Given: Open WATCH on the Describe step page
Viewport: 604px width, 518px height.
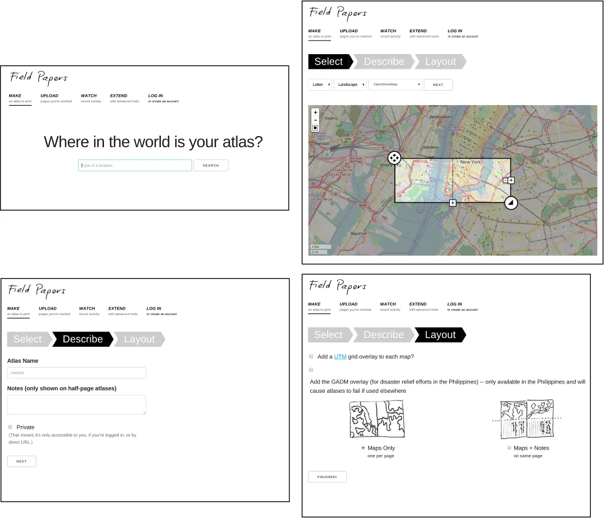Looking at the screenshot, I should coord(89,311).
